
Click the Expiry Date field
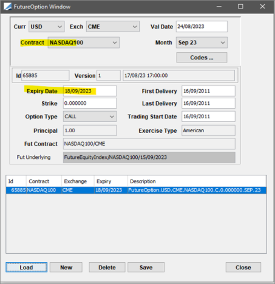pyautogui.click(x=90, y=91)
